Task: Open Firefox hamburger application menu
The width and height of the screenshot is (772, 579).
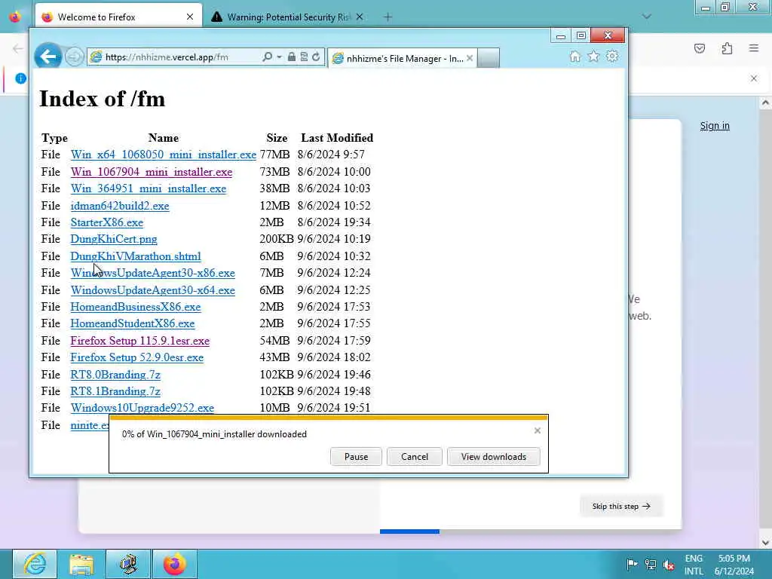Action: pos(754,48)
